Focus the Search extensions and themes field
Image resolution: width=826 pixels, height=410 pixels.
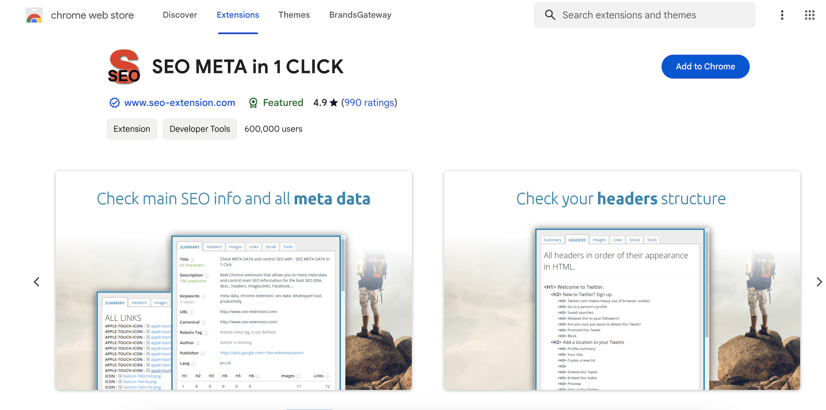coord(645,15)
